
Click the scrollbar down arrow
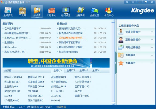pyautogui.click(x=113, y=104)
